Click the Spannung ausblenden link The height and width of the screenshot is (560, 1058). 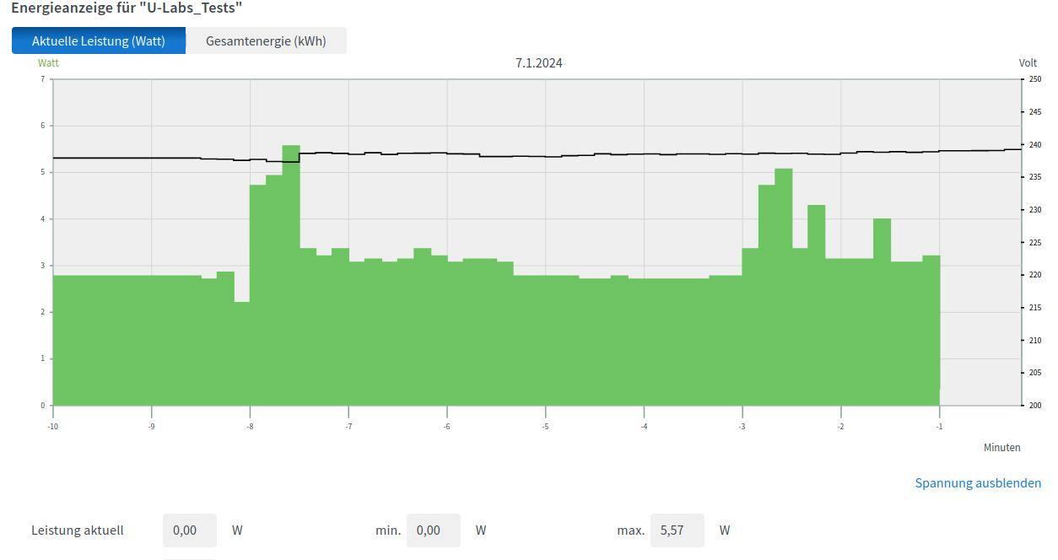click(x=978, y=483)
